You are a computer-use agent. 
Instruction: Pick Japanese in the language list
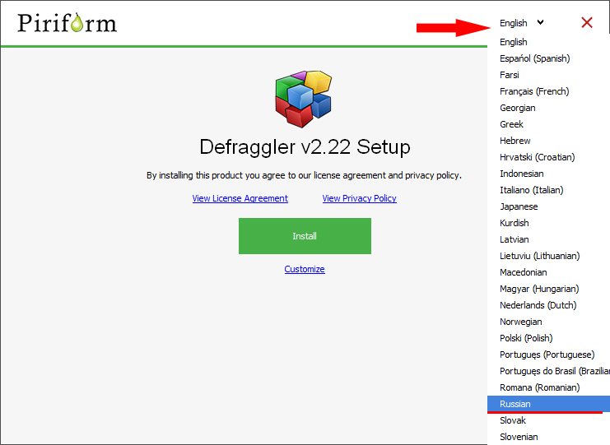[519, 206]
